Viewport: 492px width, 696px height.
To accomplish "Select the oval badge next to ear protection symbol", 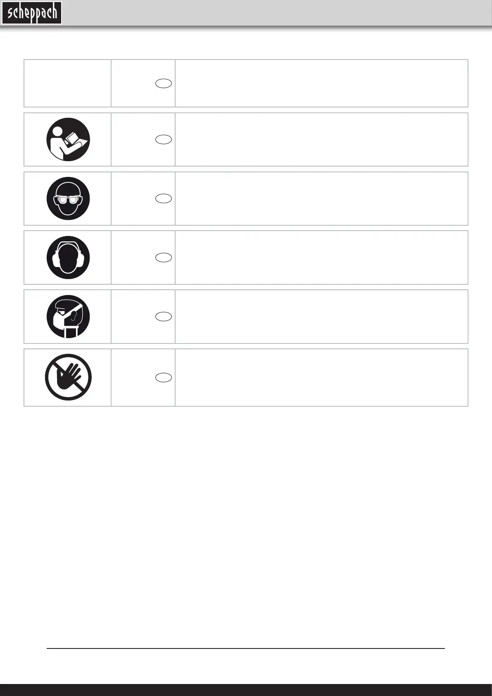I will (x=164, y=257).
